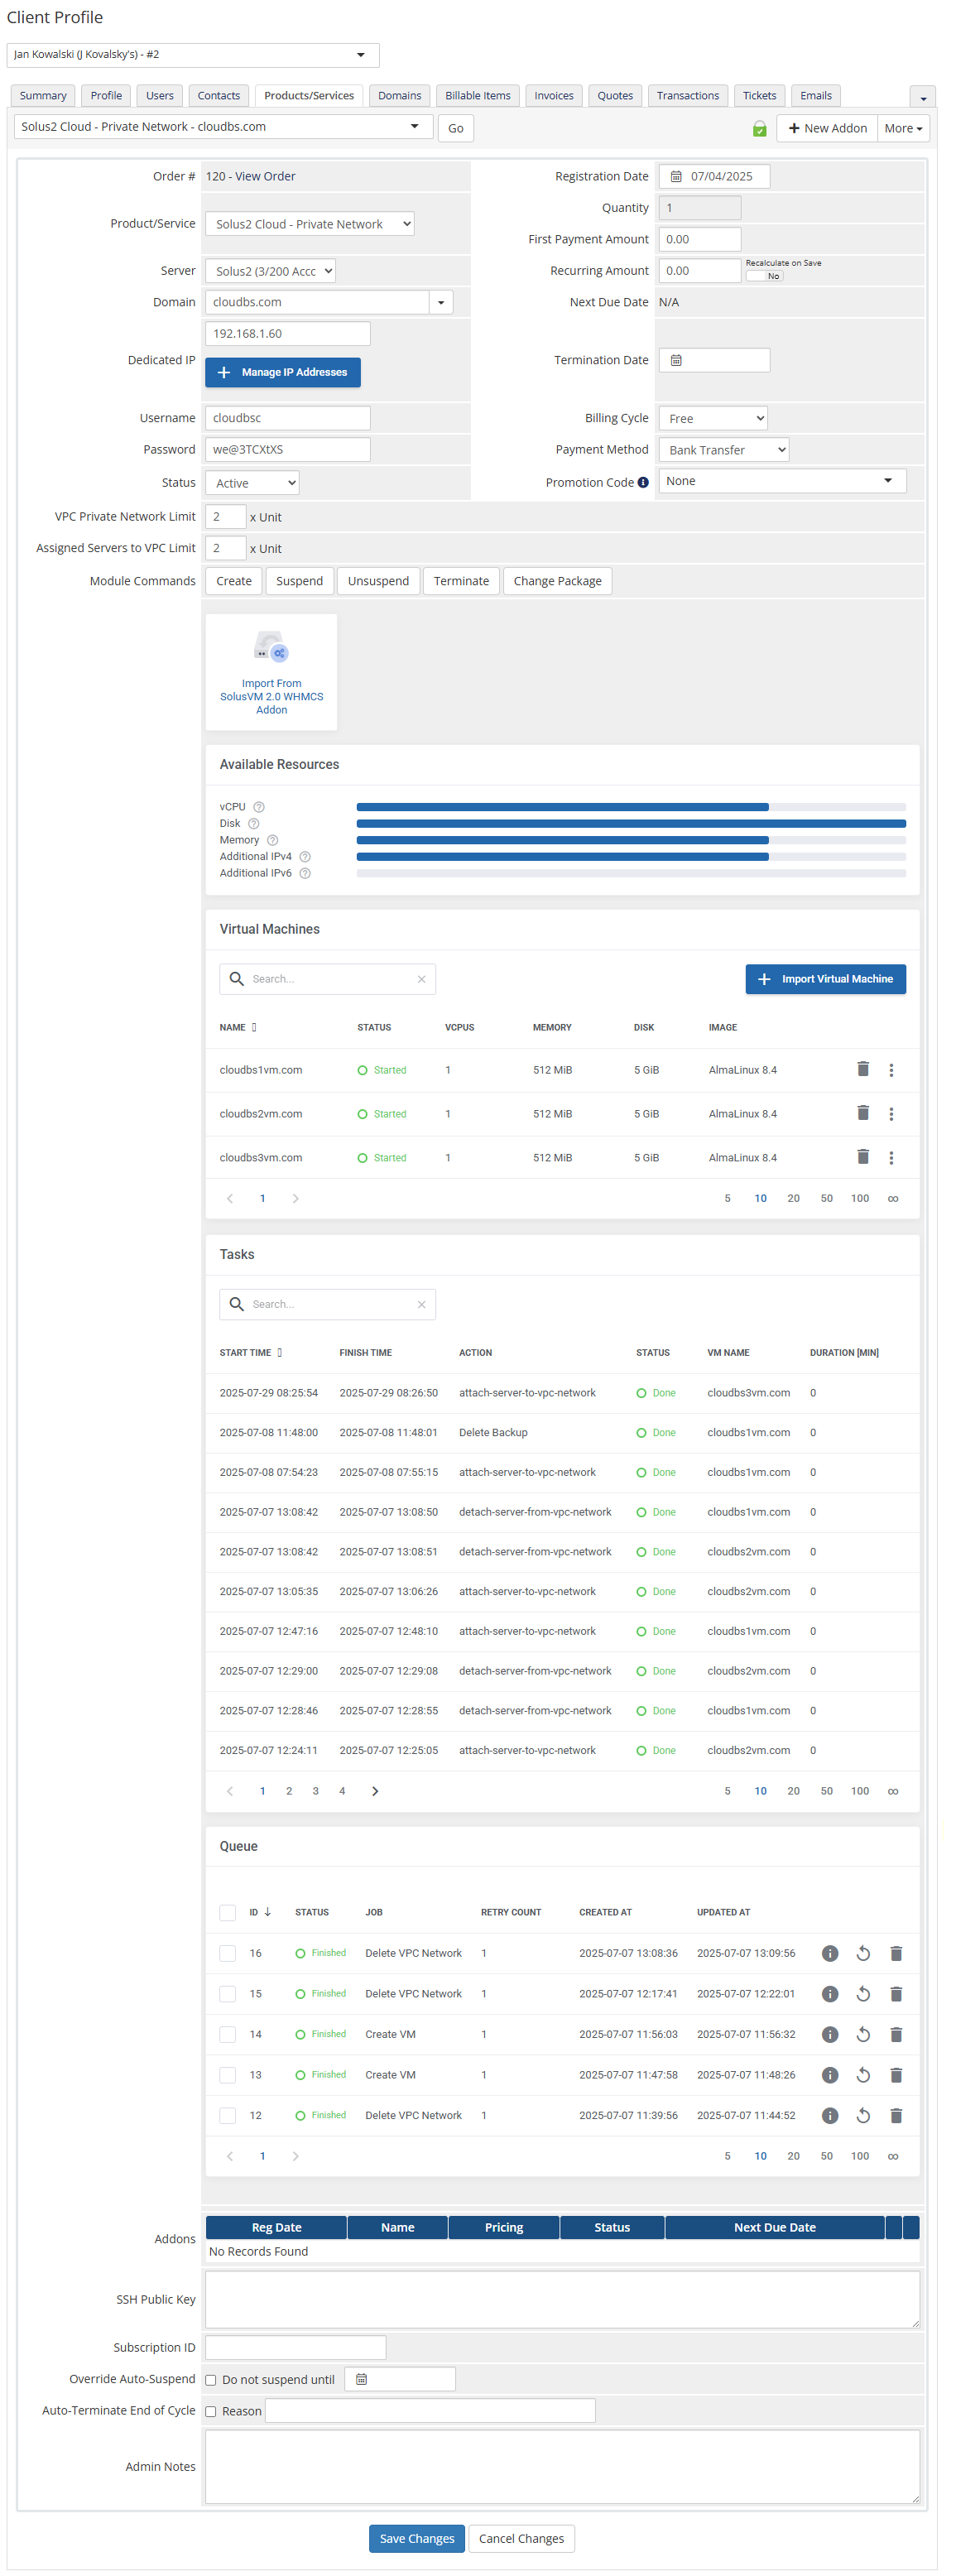The height and width of the screenshot is (2576, 956).
Task: Delete queue job 12 entry
Action: pos(896,2115)
